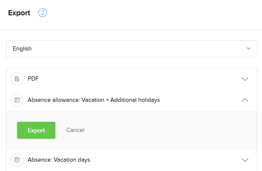Image resolution: width=262 pixels, height=171 pixels.
Task: Click the 'English' text in language selector
Action: pyautogui.click(x=22, y=49)
